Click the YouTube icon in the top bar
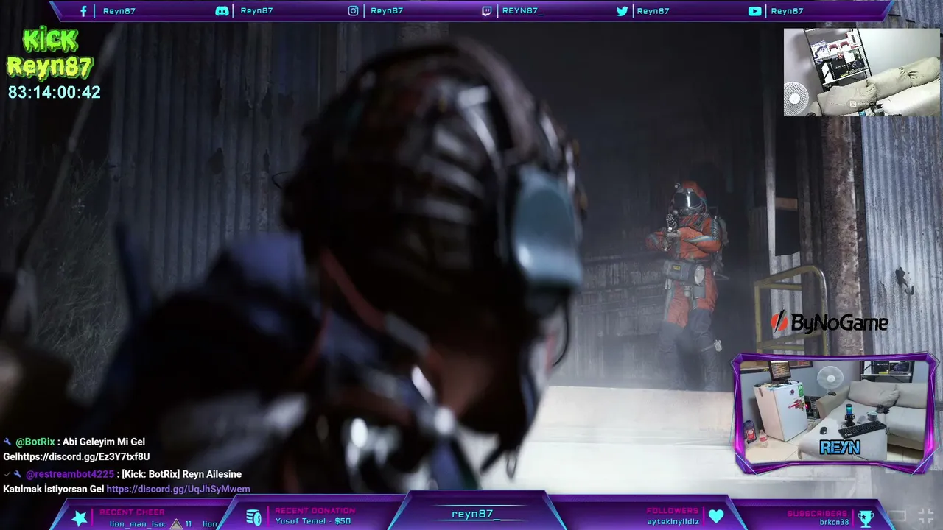 point(755,11)
